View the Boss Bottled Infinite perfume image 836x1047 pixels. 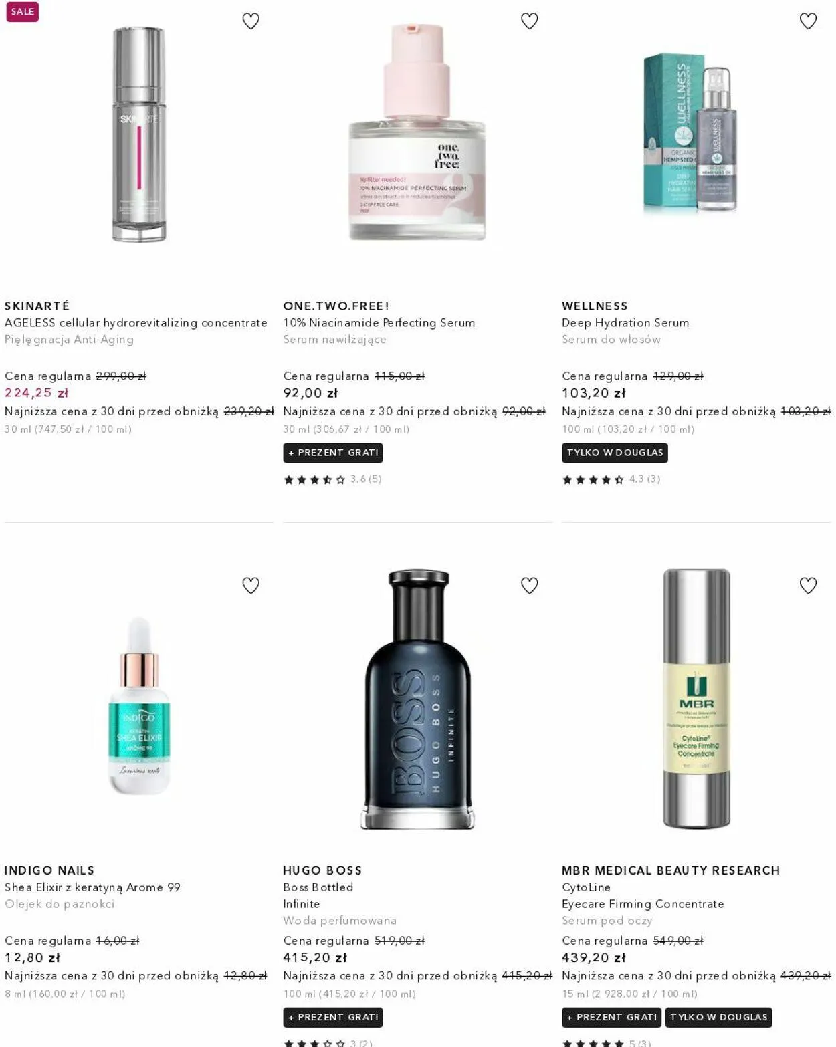tap(417, 699)
